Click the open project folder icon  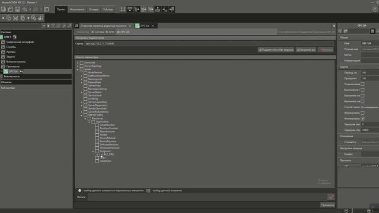click(x=11, y=9)
